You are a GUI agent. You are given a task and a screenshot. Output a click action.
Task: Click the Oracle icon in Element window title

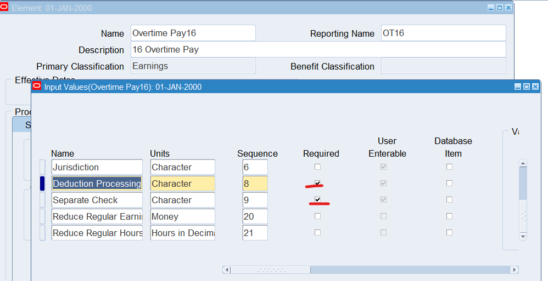[x=4, y=8]
